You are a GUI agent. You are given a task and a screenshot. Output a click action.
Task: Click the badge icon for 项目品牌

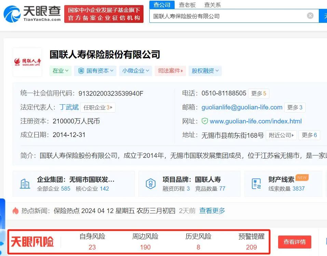pos(151,184)
